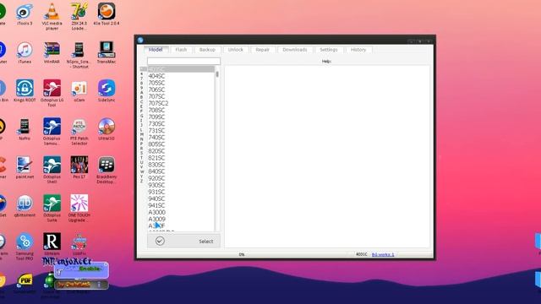Select model 705SC in the list

tap(156, 83)
